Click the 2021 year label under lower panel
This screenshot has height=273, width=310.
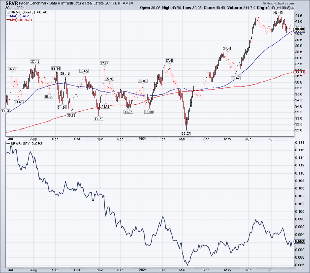tap(143, 270)
